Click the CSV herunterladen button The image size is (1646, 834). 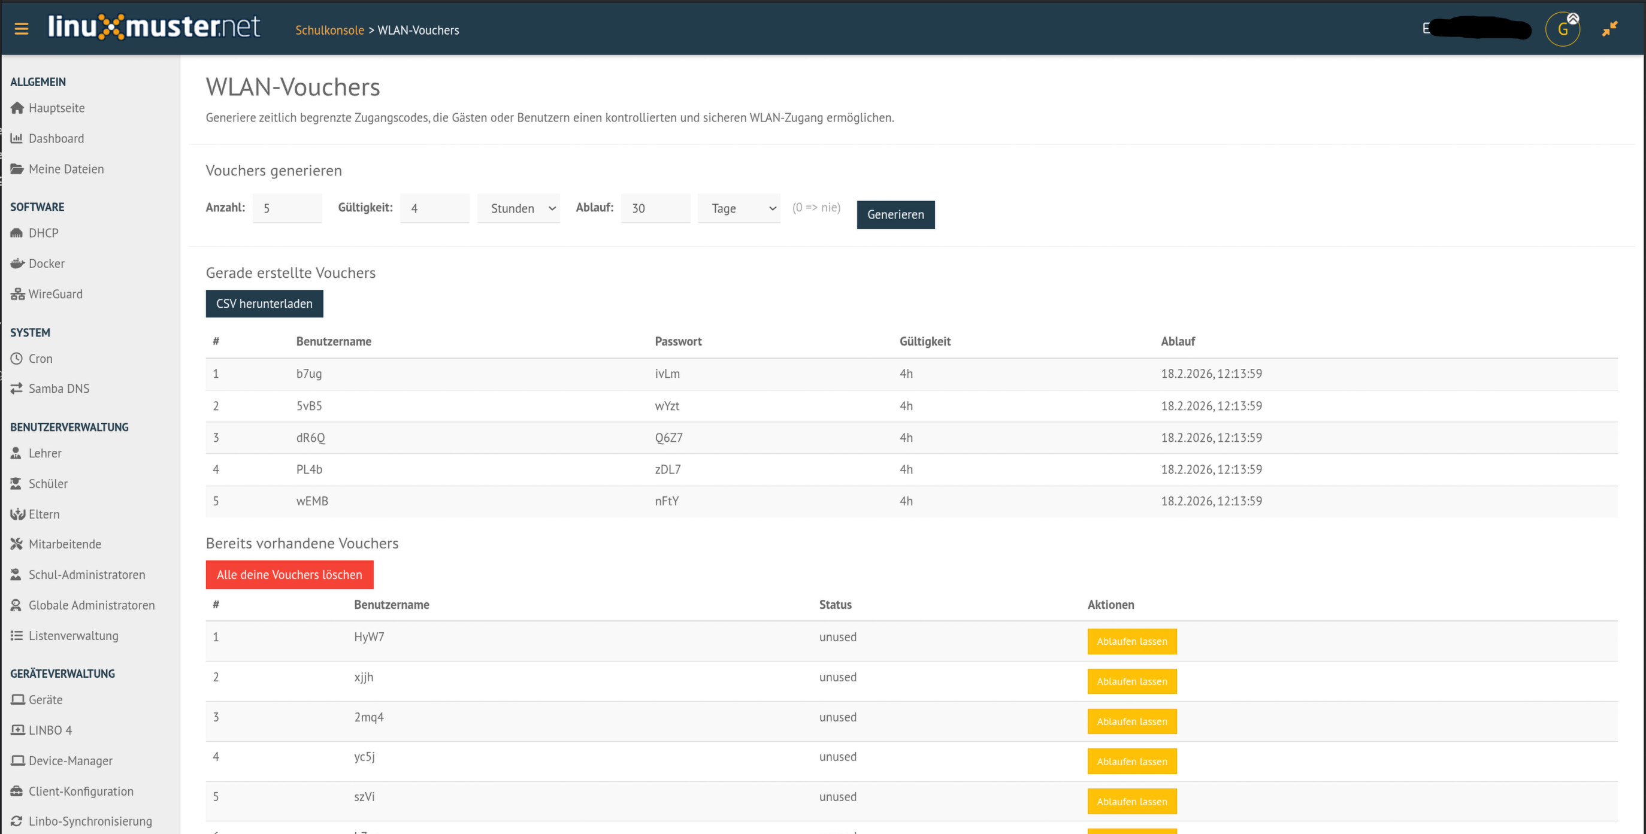[264, 304]
